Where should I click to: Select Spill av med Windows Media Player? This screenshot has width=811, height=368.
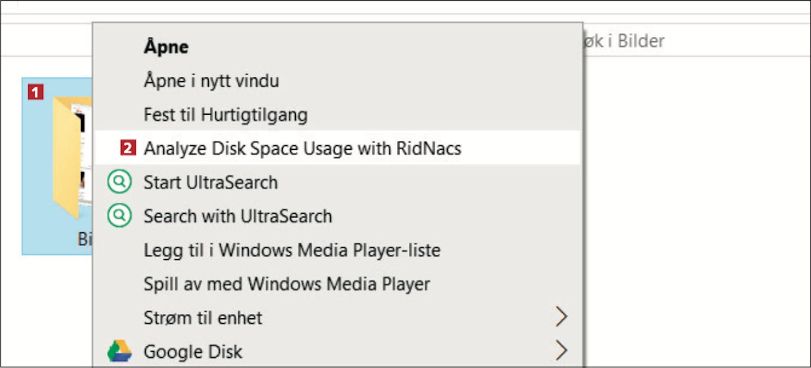point(287,284)
